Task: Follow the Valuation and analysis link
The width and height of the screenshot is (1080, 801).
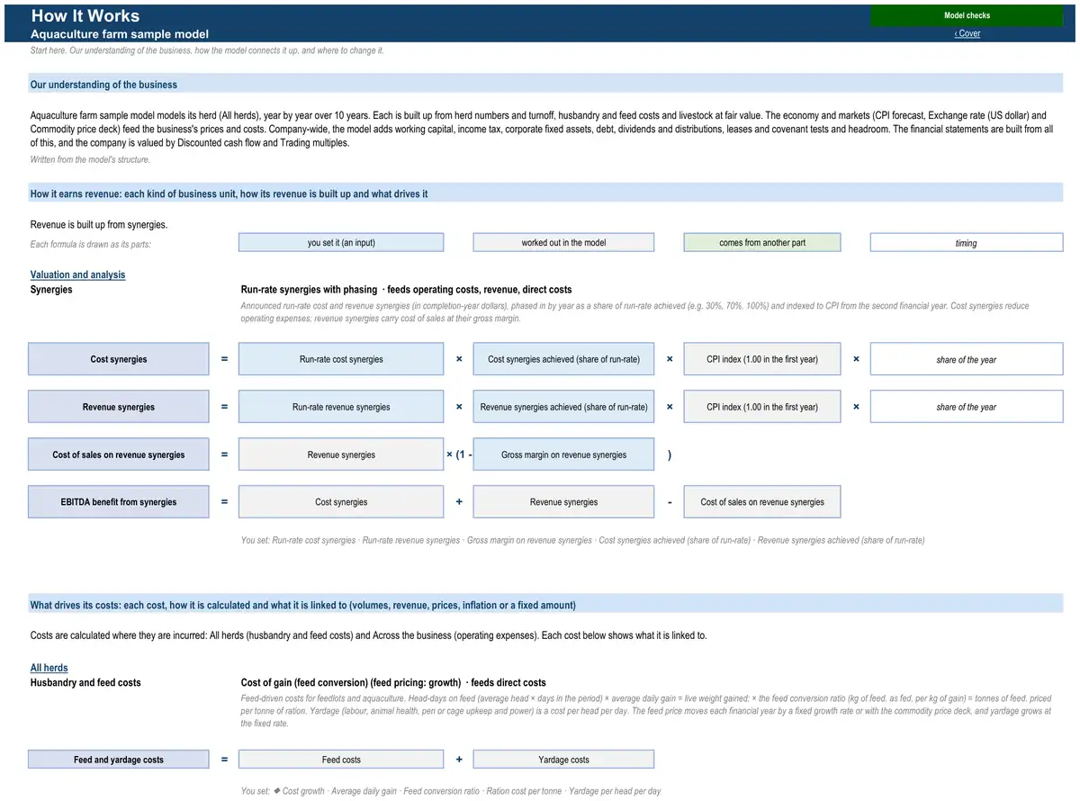Action: coord(77,274)
